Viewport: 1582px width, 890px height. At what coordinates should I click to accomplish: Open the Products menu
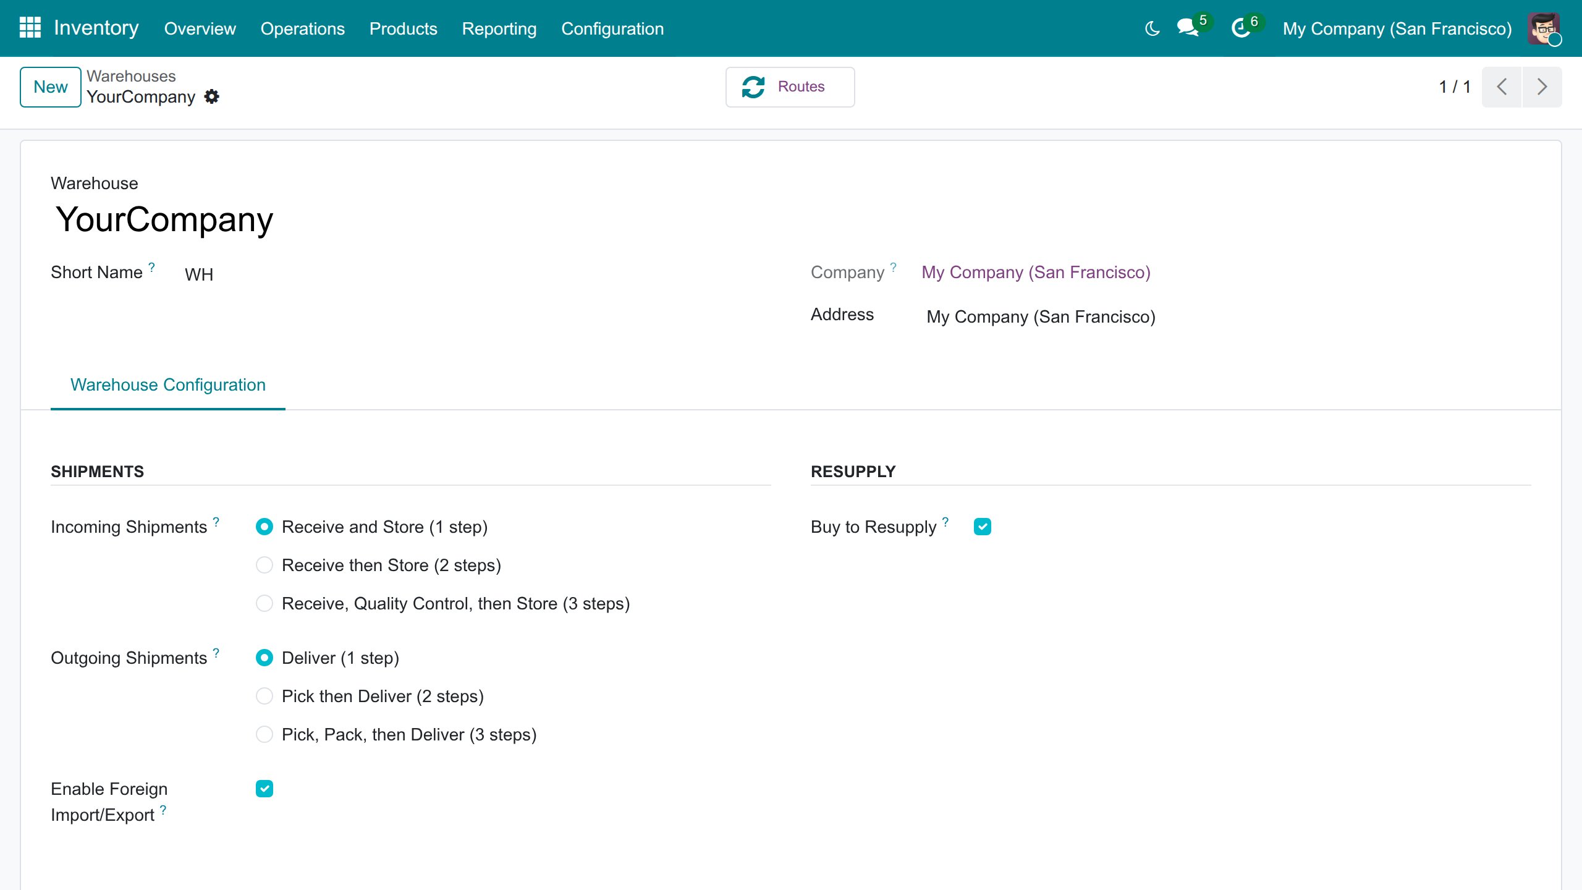tap(403, 28)
